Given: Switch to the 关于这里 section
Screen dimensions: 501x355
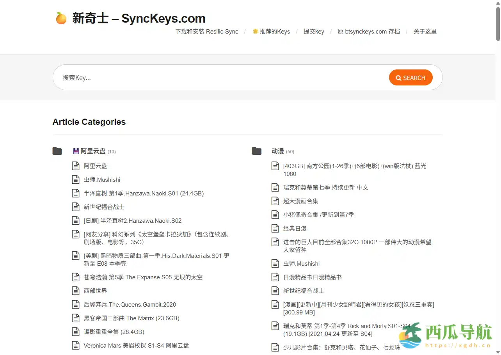Looking at the screenshot, I should click(x=425, y=32).
